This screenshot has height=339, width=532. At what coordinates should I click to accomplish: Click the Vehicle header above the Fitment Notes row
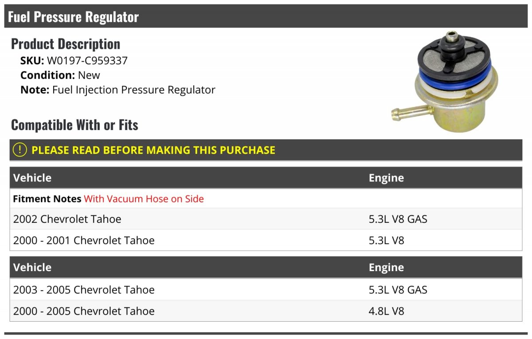(32, 178)
